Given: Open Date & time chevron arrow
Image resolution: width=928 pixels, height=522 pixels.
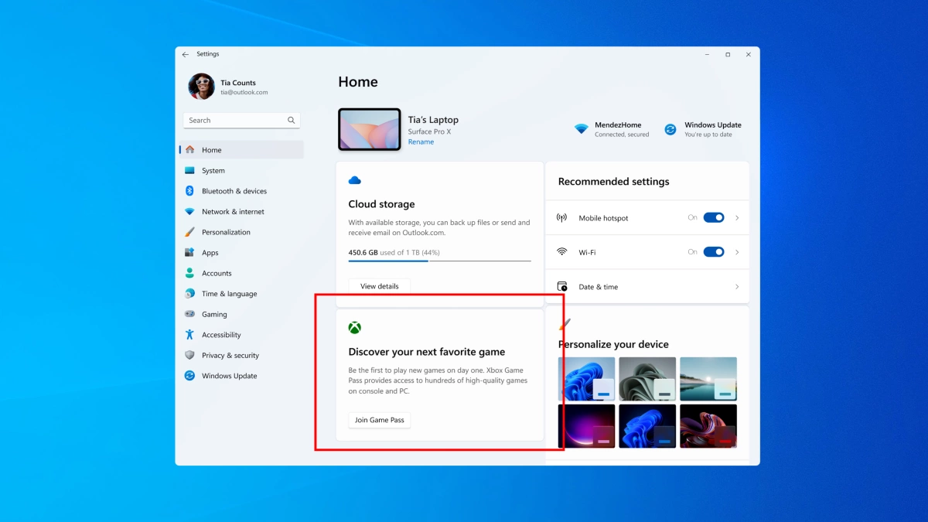Looking at the screenshot, I should pyautogui.click(x=737, y=287).
